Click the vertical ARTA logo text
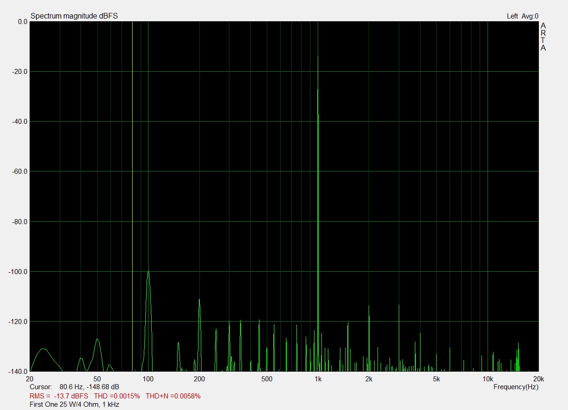Viewport: 568px width, 410px height. coord(543,37)
